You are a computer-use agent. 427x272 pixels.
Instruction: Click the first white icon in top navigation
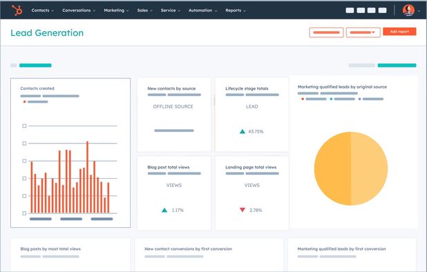coord(350,10)
